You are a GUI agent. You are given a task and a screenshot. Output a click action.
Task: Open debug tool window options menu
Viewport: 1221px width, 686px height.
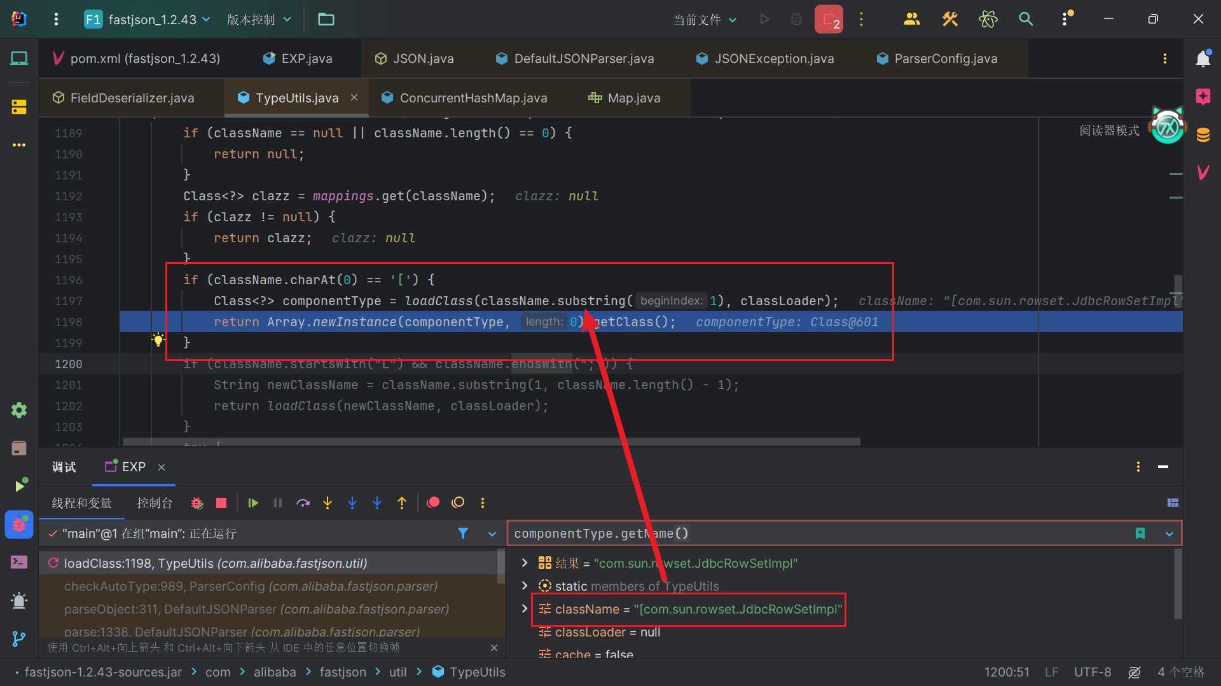(1138, 467)
